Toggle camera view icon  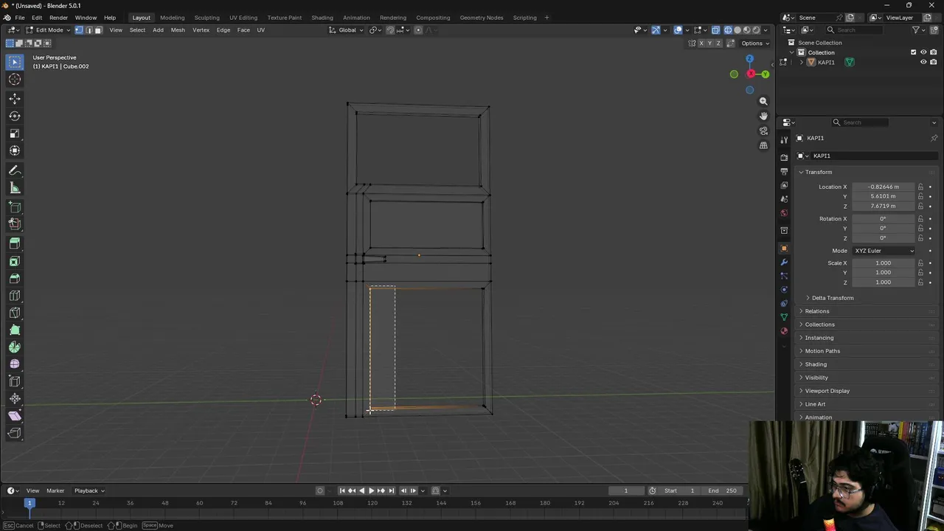[763, 131]
